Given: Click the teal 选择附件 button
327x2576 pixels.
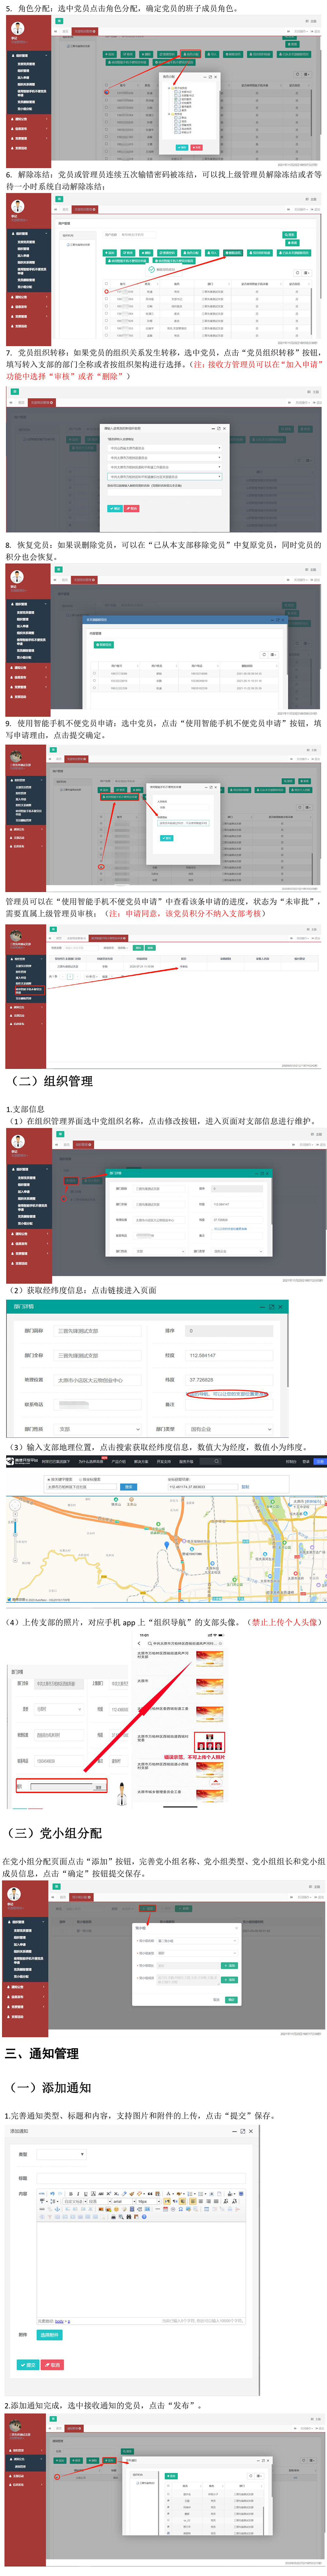Looking at the screenshot, I should (x=49, y=2335).
